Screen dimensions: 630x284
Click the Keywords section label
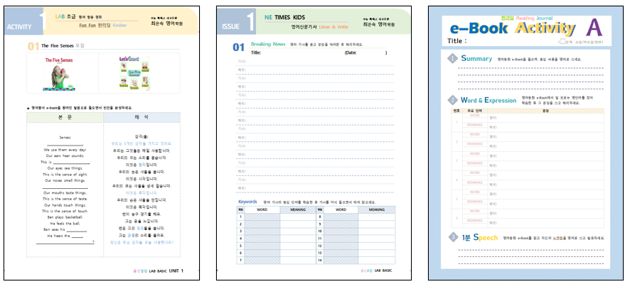(x=248, y=202)
